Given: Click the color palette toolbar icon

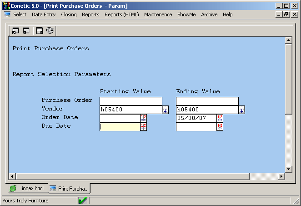Looking at the screenshot, I should click(x=50, y=31).
